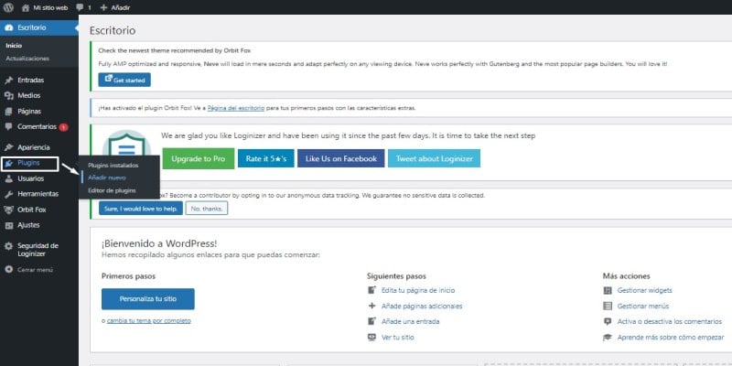The width and height of the screenshot is (732, 366).
Task: Click the comment icon beside Activa o desactiva comentarios
Action: pyautogui.click(x=608, y=322)
